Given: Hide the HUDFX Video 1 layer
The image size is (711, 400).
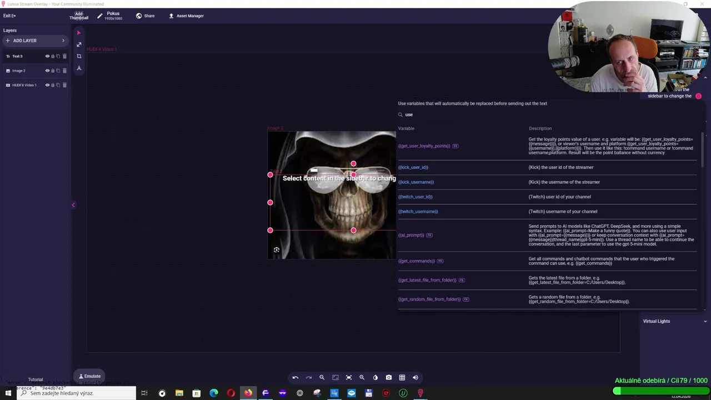Looking at the screenshot, I should point(47,85).
